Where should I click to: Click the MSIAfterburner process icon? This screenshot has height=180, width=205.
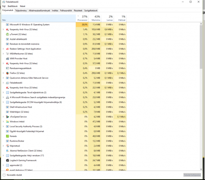coord(7,54)
